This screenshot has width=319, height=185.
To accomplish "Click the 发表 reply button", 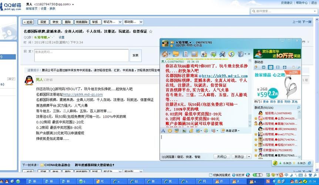I will tap(135, 55).
